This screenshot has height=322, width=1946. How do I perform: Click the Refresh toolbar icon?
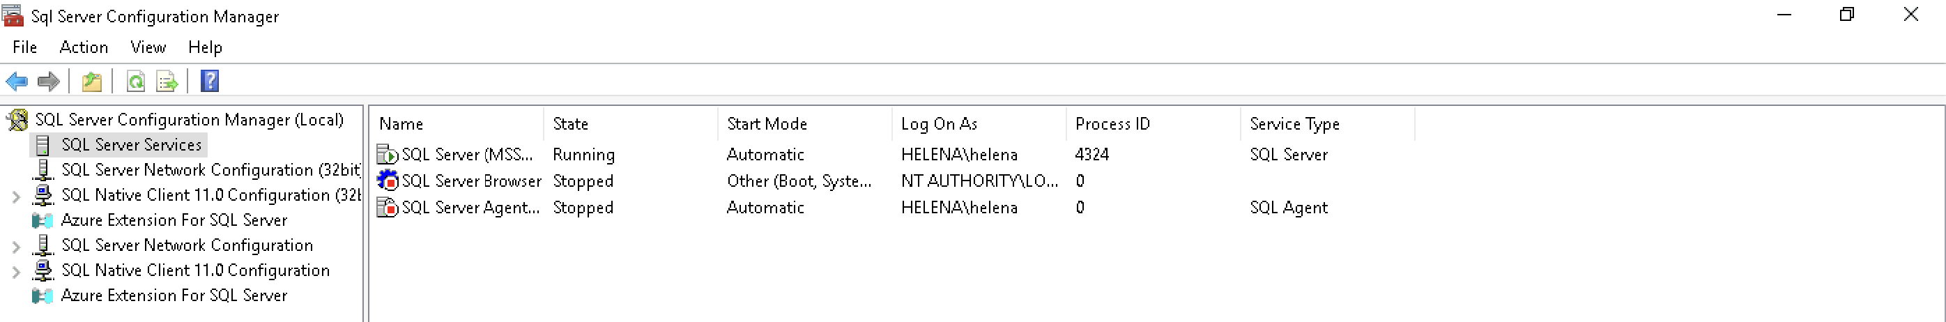point(136,81)
